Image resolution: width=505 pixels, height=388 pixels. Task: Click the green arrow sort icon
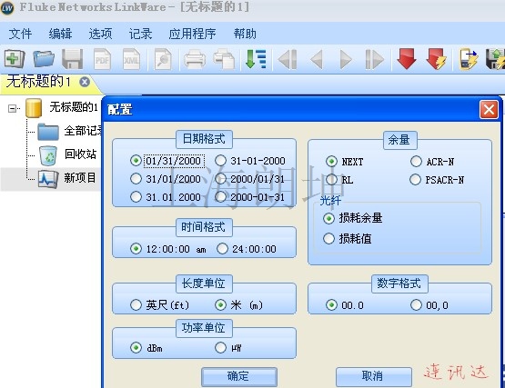(x=256, y=59)
